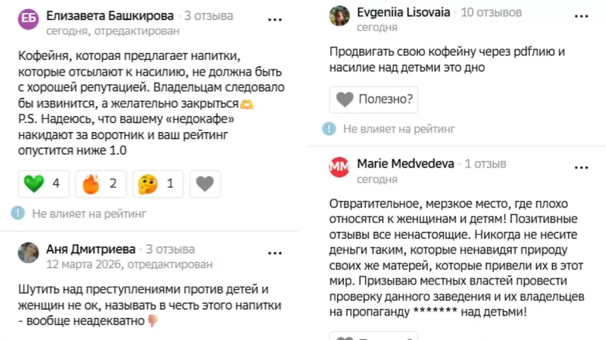Toggle the green heart reaction with 4 votes
Screen dimensions: 606x340
pyautogui.click(x=44, y=184)
